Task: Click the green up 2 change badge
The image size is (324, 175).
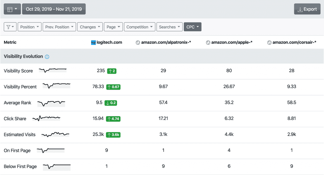Action: [x=112, y=71]
